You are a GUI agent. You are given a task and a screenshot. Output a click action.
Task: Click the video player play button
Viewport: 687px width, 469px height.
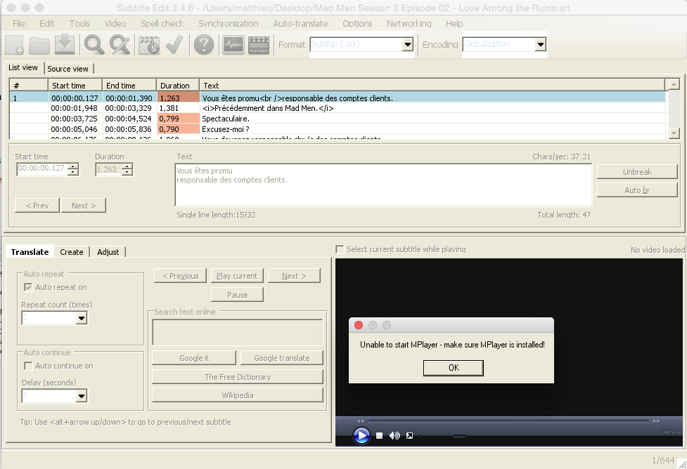pyautogui.click(x=361, y=435)
